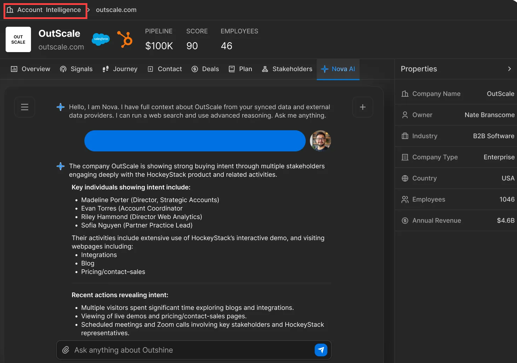
Task: Click the Properties panel heading
Action: click(419, 69)
